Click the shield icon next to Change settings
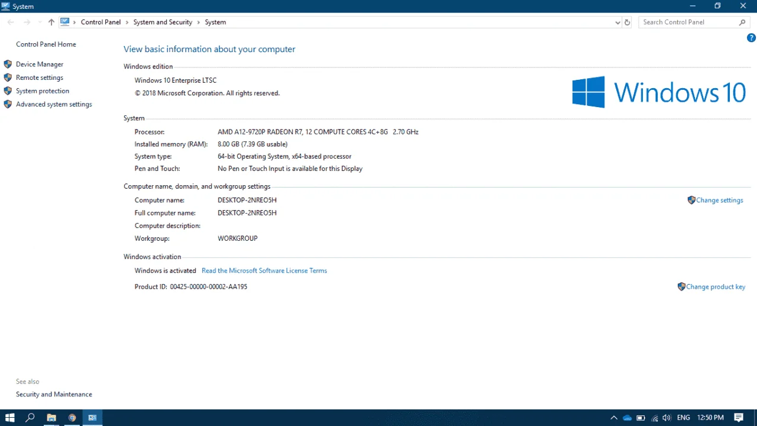The image size is (757, 426). (691, 200)
